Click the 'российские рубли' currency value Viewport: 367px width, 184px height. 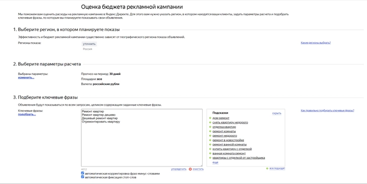coord(106,84)
